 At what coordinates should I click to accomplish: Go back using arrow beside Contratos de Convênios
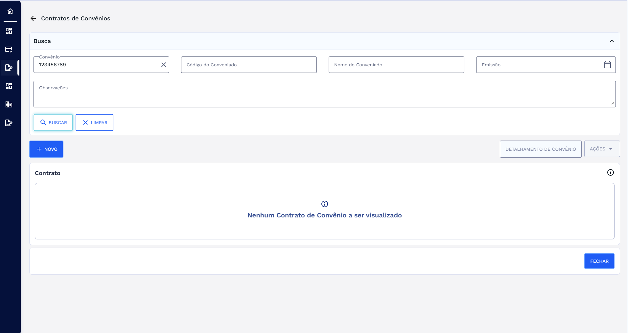[33, 18]
